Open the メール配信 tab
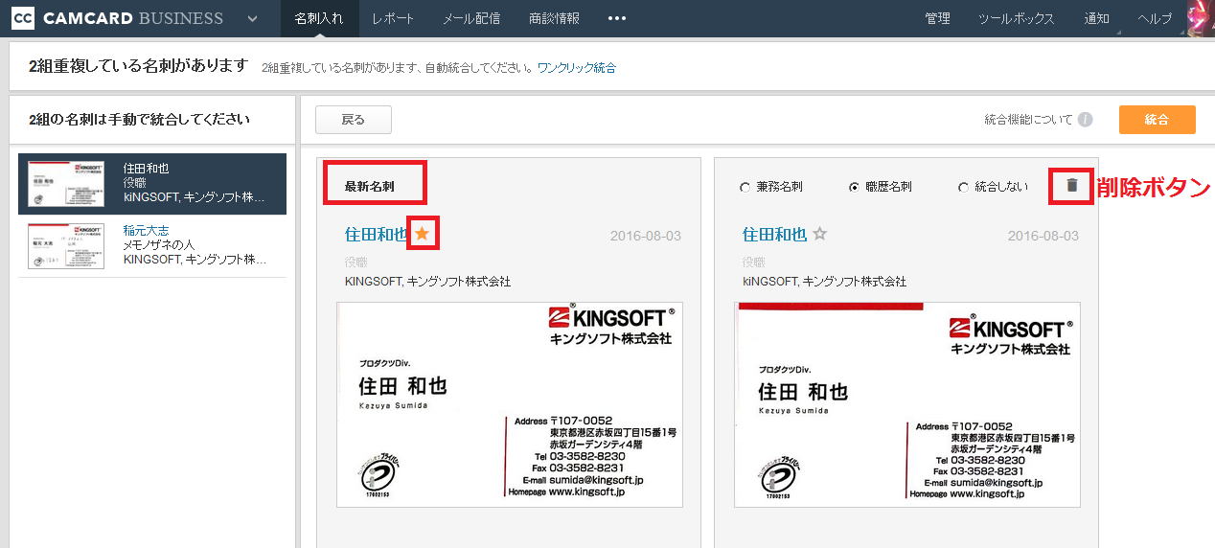The width and height of the screenshot is (1215, 548). (x=470, y=18)
